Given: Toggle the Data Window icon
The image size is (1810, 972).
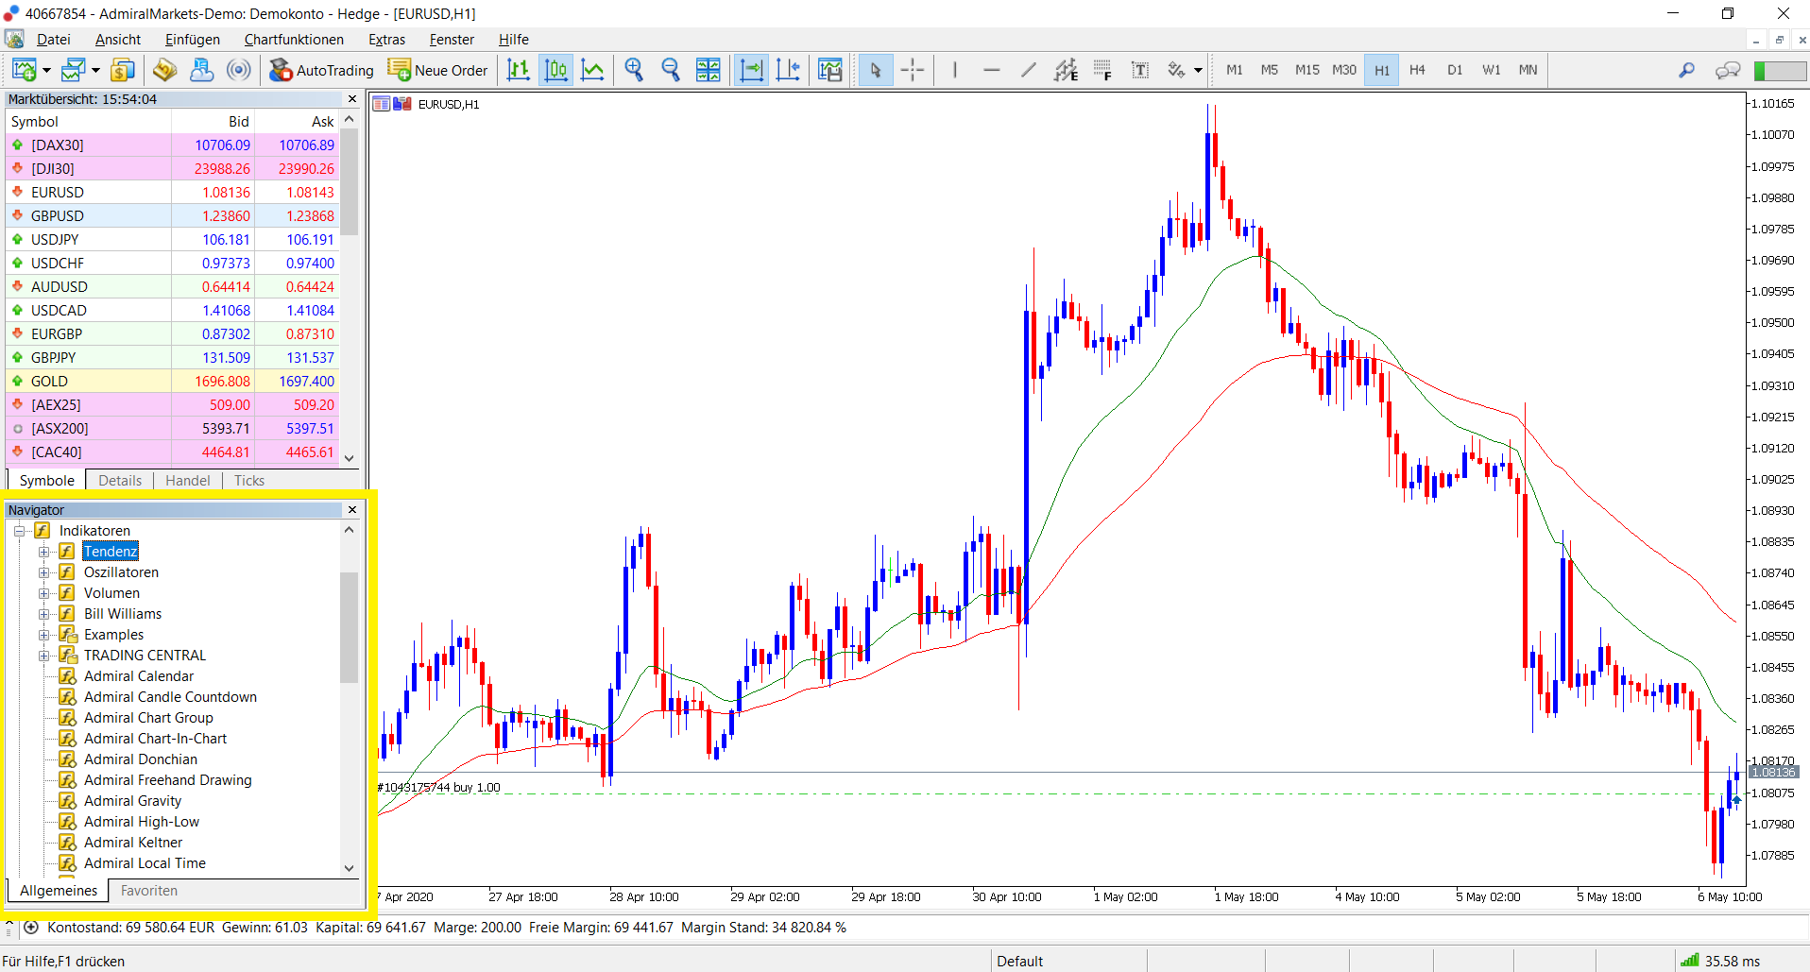Looking at the screenshot, I should tap(165, 70).
